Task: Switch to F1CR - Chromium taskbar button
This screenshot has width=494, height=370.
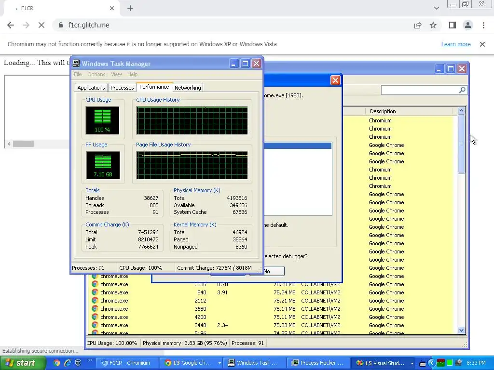Action: [x=126, y=363]
